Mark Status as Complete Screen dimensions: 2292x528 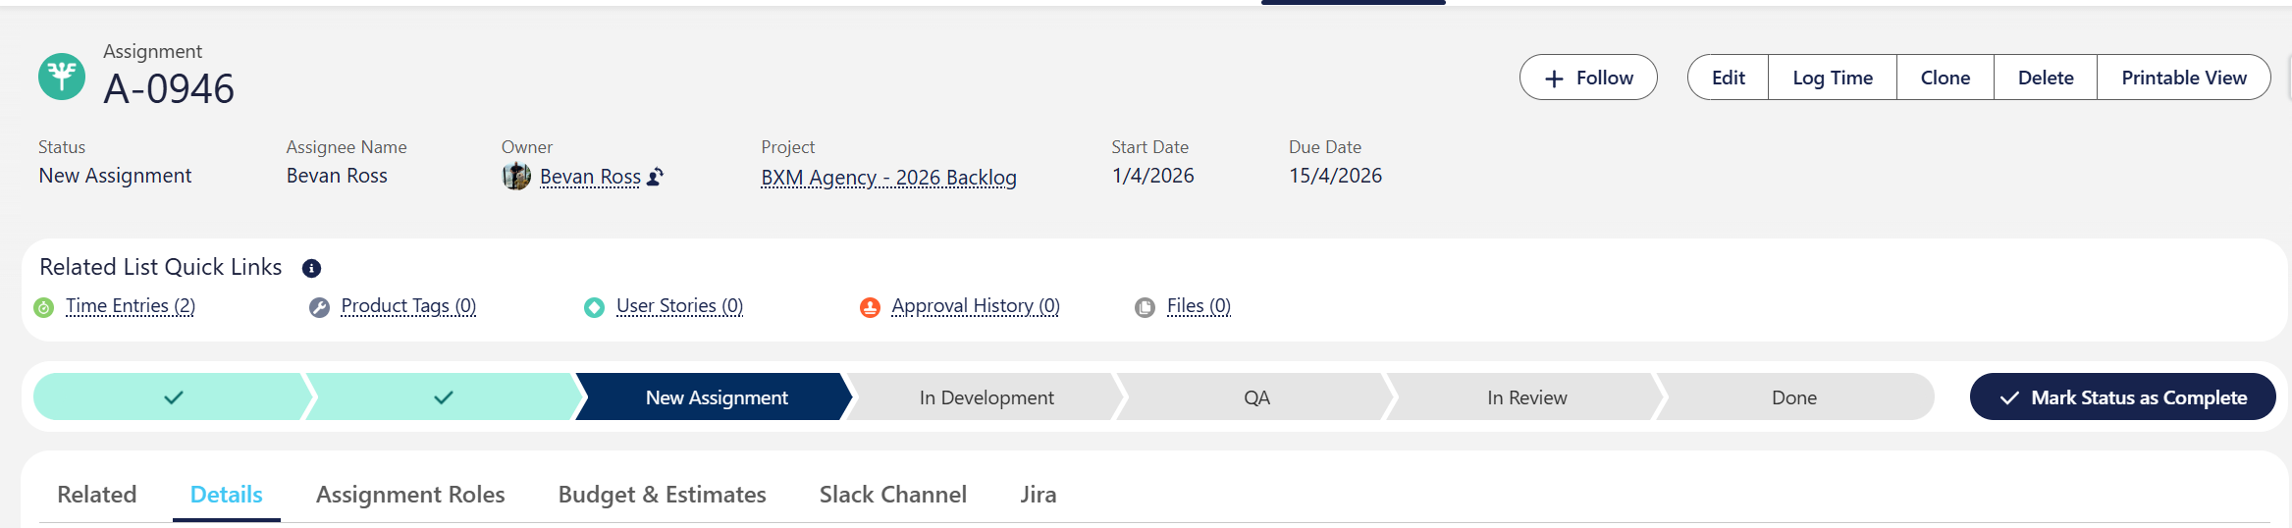click(2122, 397)
